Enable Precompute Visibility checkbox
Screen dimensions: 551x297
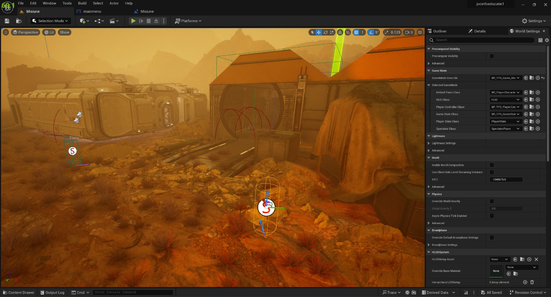[x=492, y=56]
